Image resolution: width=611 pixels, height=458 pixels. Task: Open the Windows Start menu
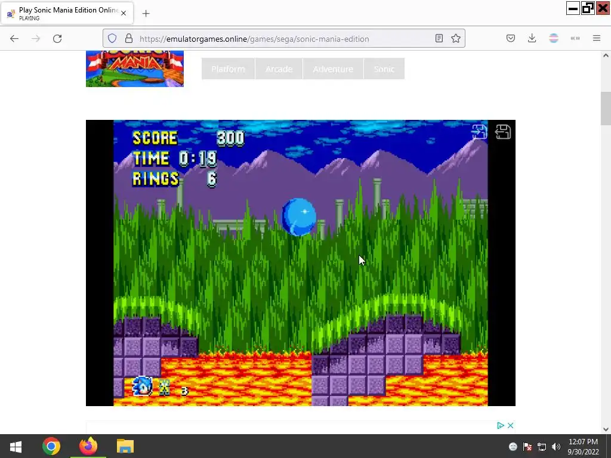pos(16,446)
